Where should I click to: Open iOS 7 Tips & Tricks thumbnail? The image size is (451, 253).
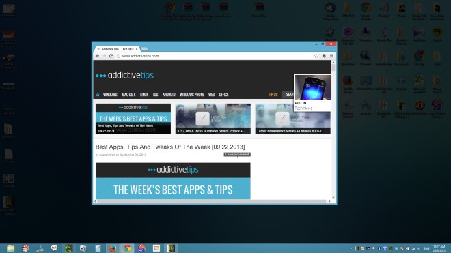pyautogui.click(x=213, y=119)
